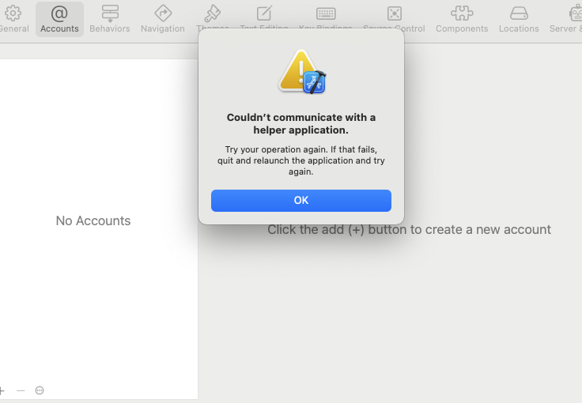Click the "No Accounts" list area
Viewport: 582px width, 403px height.
[93, 221]
